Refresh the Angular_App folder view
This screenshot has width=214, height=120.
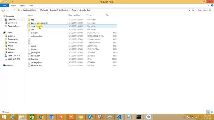pyautogui.click(x=193, y=10)
